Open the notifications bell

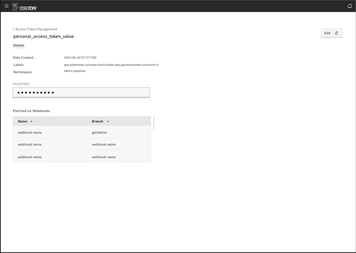tap(349, 6)
